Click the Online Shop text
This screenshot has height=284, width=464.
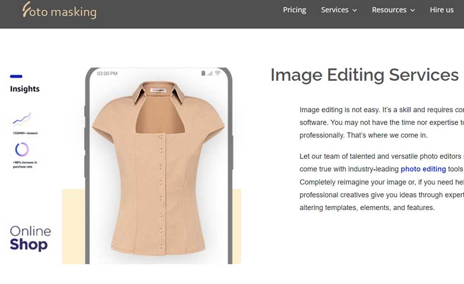tap(30, 238)
